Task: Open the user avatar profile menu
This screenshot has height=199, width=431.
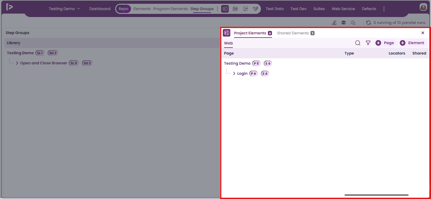Action: point(423,7)
